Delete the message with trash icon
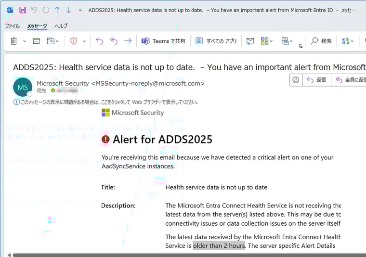The image size is (366, 257). (x=14, y=41)
